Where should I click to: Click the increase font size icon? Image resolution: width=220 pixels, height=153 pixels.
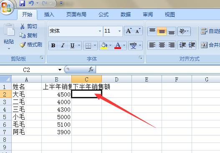129,31
